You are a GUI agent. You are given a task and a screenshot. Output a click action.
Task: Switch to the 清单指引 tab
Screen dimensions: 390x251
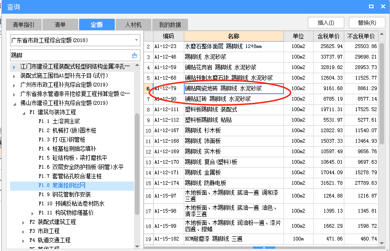24,25
